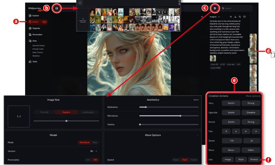Turn Personalize Off
Screen dimensions: 275x165
tap(95, 160)
